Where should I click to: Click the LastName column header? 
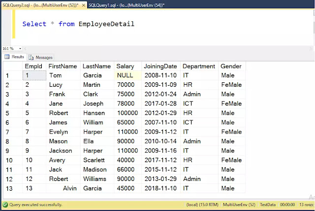pyautogui.click(x=97, y=66)
